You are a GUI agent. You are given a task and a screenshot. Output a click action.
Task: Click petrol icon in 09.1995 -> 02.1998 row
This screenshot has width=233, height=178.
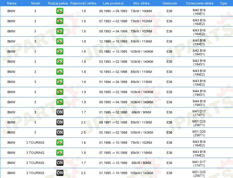[x=60, y=92]
